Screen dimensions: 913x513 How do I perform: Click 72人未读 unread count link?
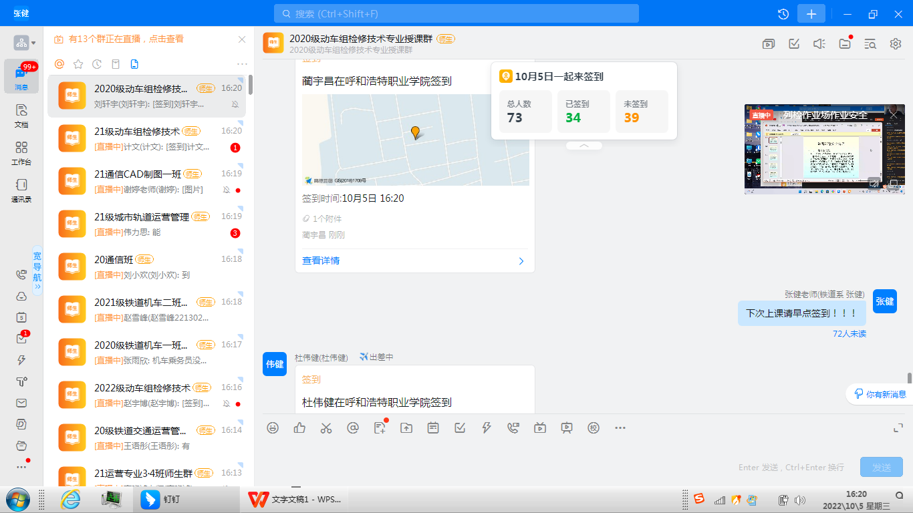(849, 333)
